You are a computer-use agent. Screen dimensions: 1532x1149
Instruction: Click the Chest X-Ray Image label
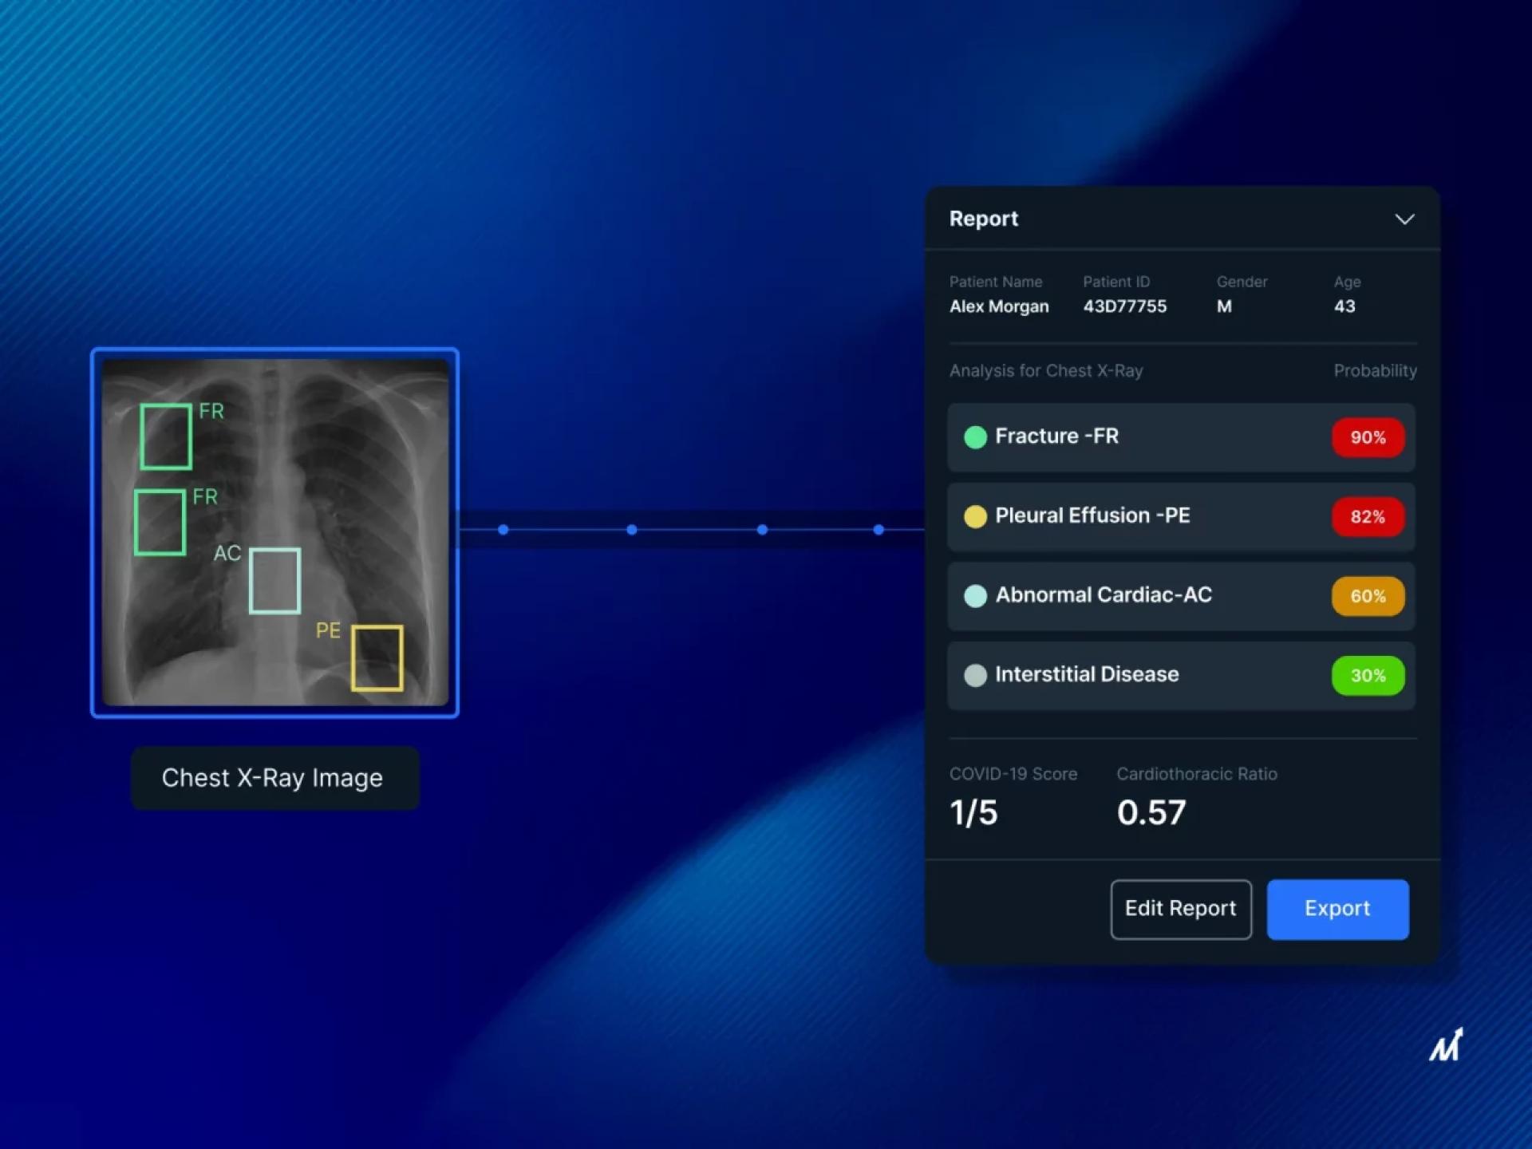click(x=274, y=777)
